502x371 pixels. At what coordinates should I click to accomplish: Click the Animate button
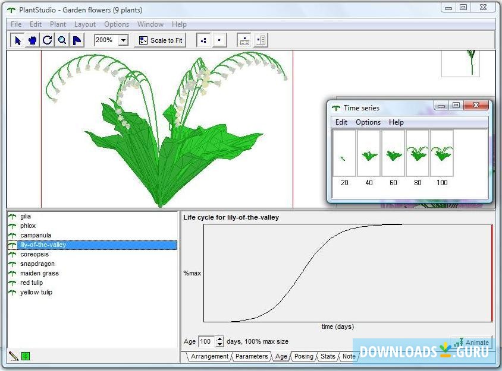tap(473, 343)
